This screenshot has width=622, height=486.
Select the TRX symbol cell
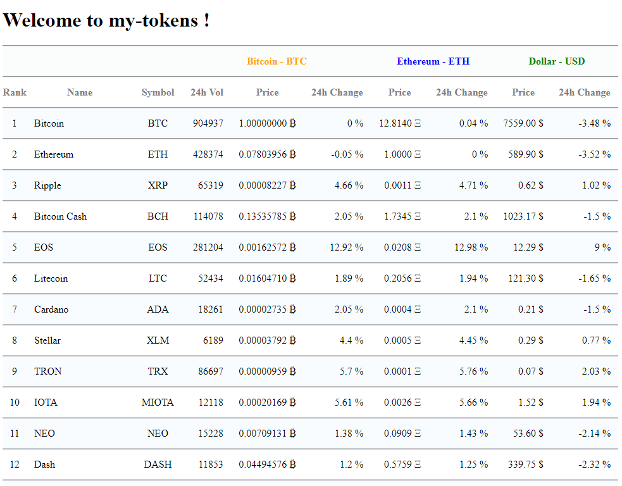coord(158,371)
